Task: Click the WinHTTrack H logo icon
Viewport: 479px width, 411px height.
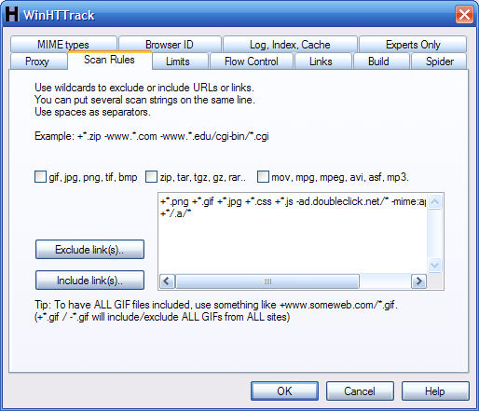Action: click(x=12, y=14)
